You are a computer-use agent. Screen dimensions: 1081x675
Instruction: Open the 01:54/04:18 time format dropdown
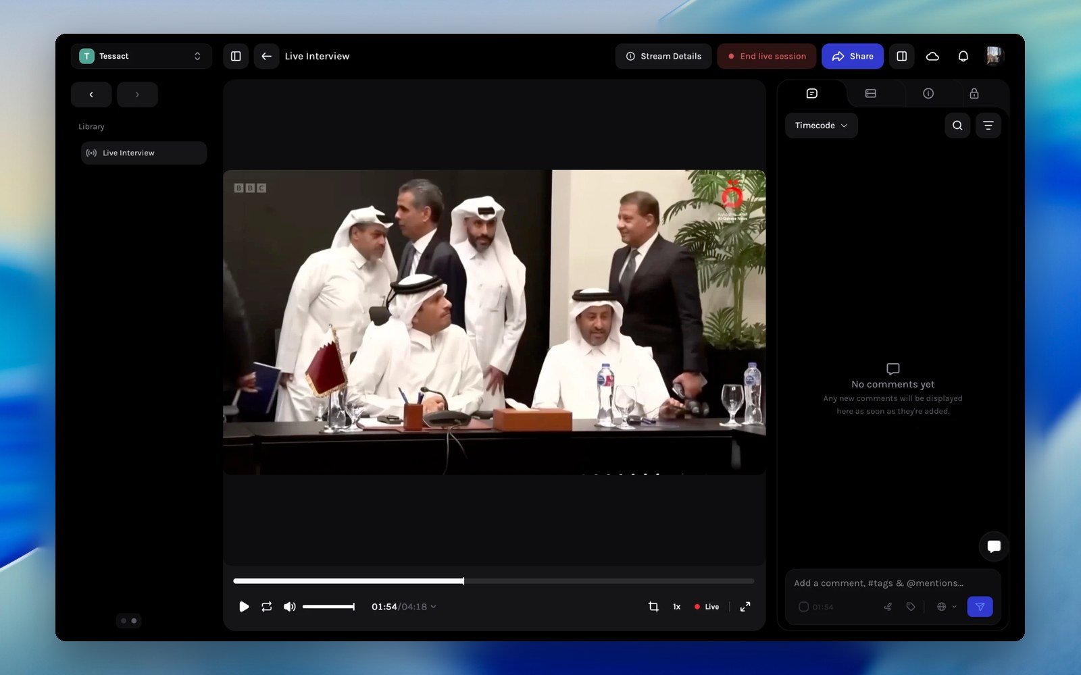coord(404,607)
